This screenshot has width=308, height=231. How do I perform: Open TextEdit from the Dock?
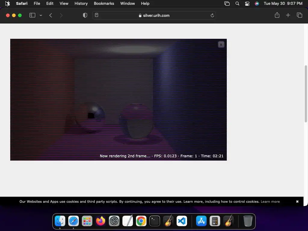[128, 221]
